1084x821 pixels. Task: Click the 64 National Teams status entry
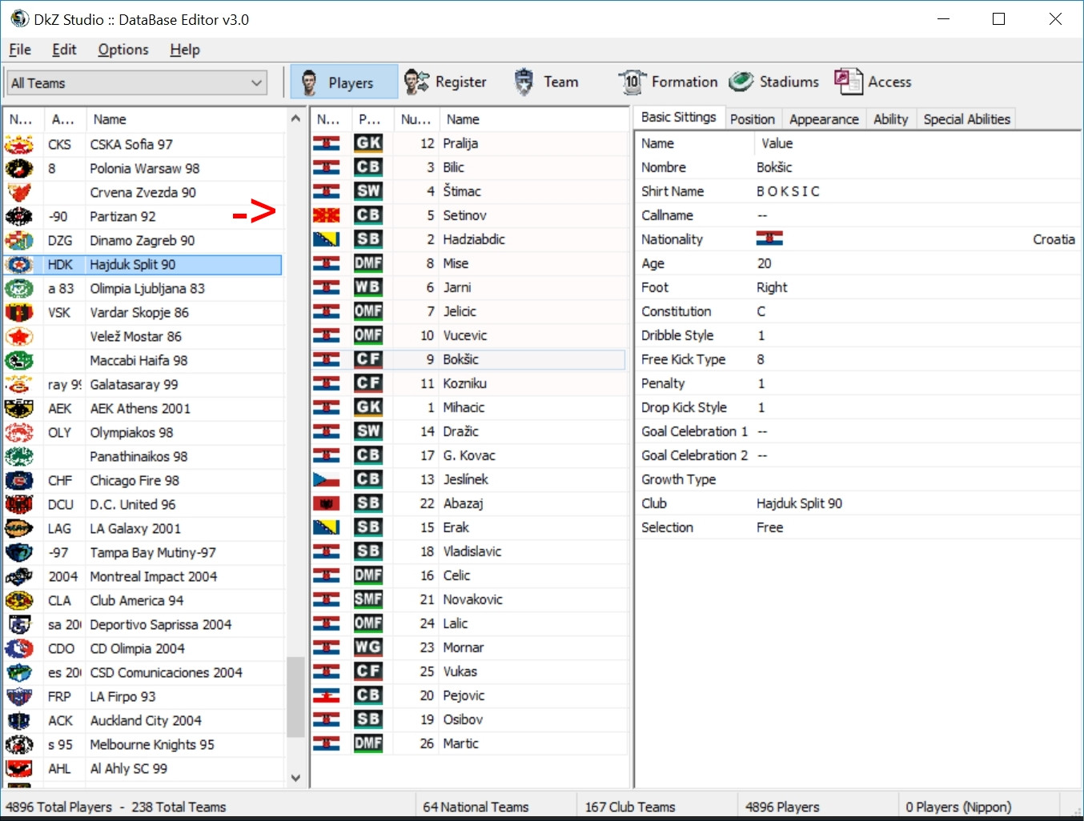click(476, 807)
